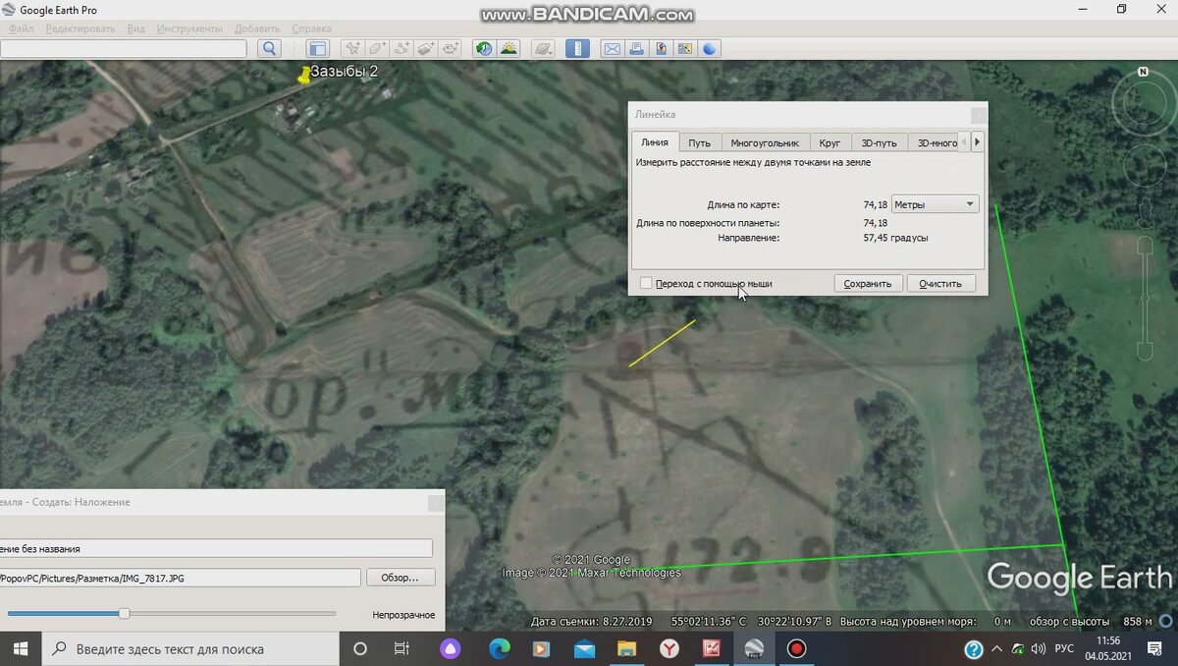Select the Линия tab
This screenshot has width=1178, height=666.
[x=655, y=142]
